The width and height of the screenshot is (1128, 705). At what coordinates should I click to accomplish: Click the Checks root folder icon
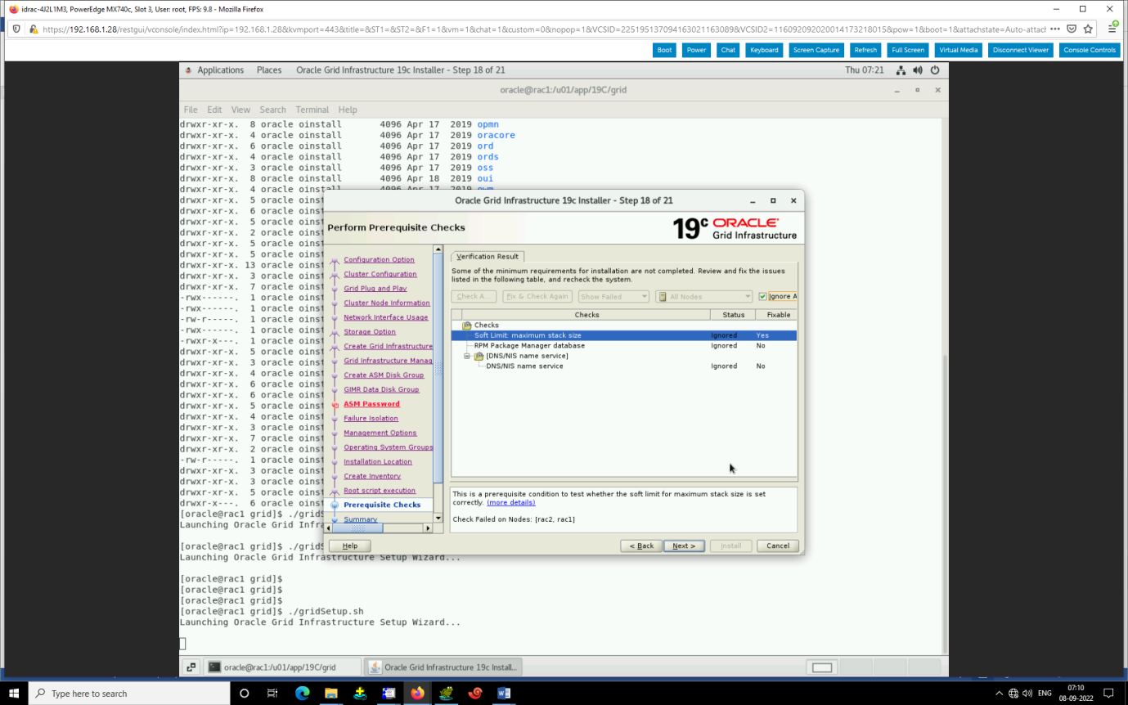tap(467, 325)
